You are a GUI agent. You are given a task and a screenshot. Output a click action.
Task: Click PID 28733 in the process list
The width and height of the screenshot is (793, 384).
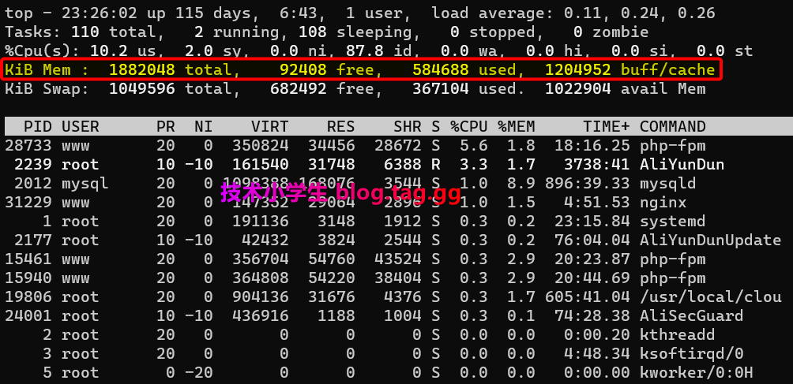tap(28, 145)
